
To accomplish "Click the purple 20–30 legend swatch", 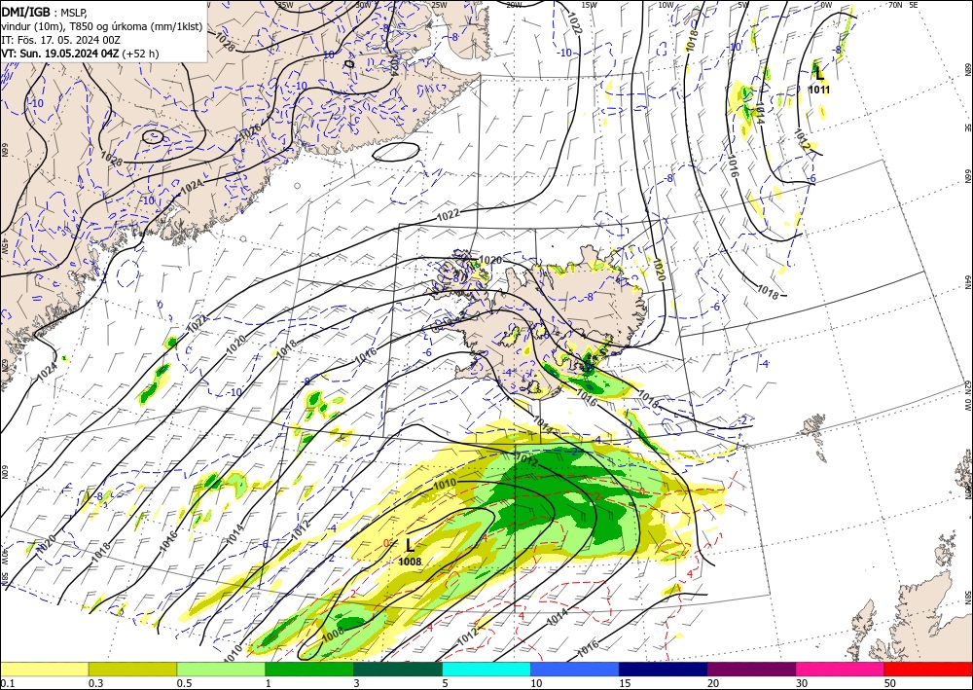I will pyautogui.click(x=751, y=669).
